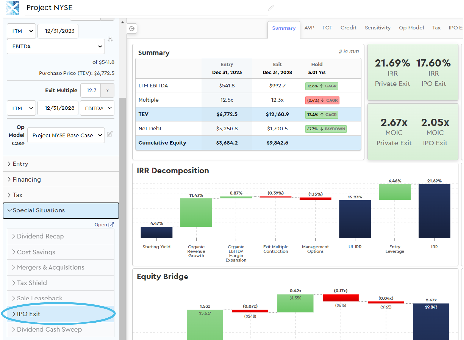Open the Project NYSE Base Case dropdown
The width and height of the screenshot is (464, 340).
pos(66,135)
